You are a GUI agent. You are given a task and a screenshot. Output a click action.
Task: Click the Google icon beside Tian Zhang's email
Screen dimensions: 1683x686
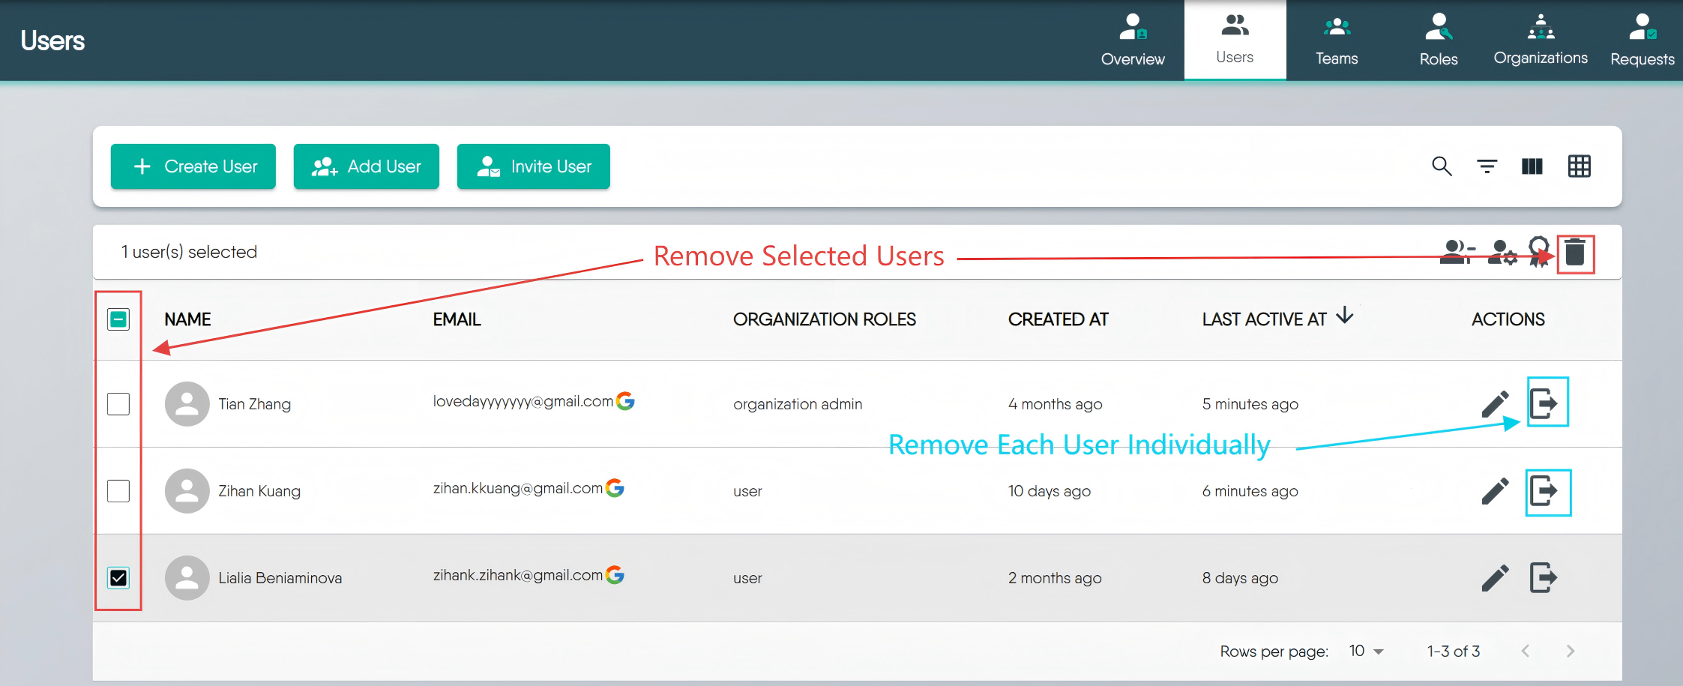coord(625,401)
